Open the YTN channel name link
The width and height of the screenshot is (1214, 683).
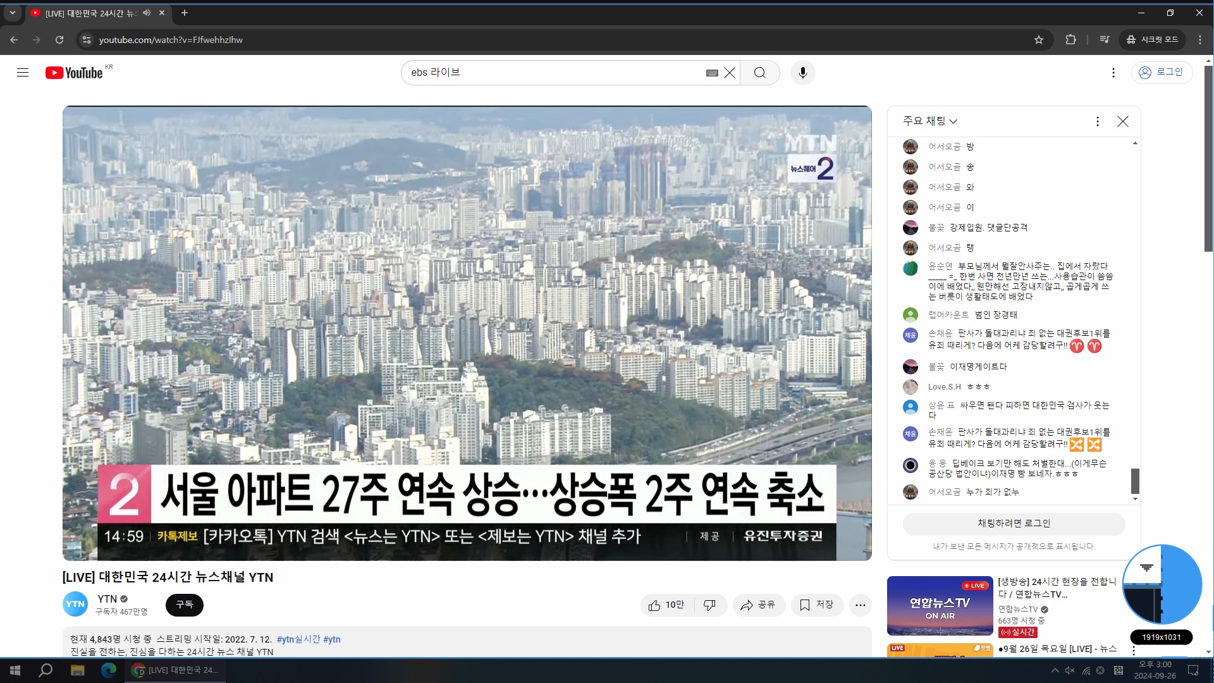click(107, 599)
